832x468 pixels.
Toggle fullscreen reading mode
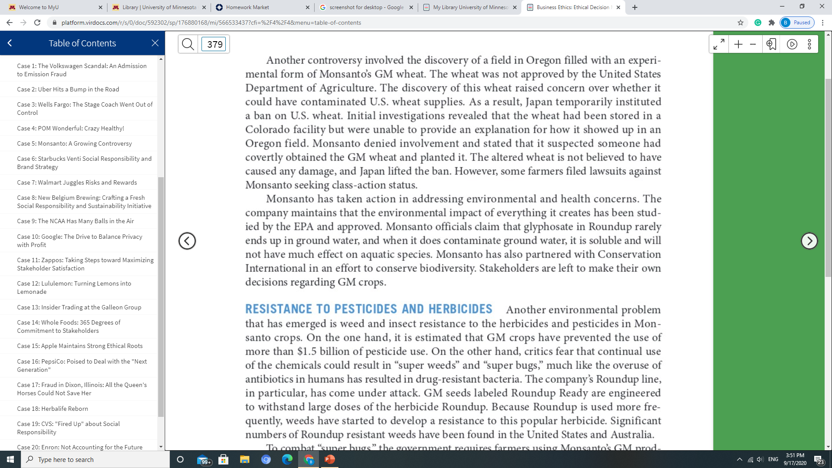tap(719, 44)
